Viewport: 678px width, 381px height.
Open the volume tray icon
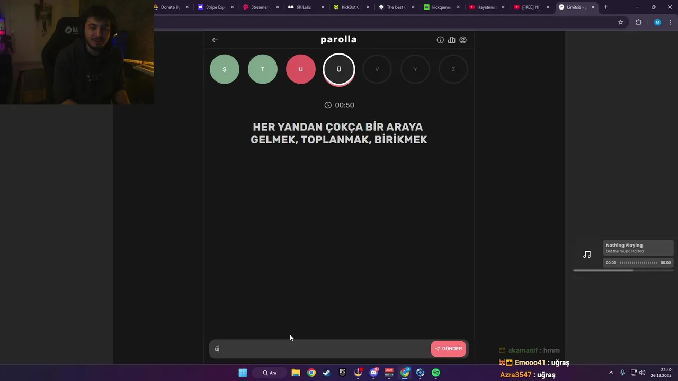tap(643, 373)
